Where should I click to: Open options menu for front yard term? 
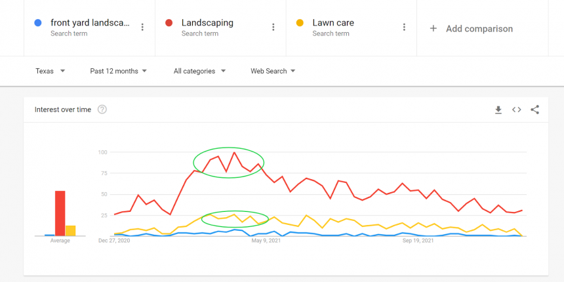(142, 28)
